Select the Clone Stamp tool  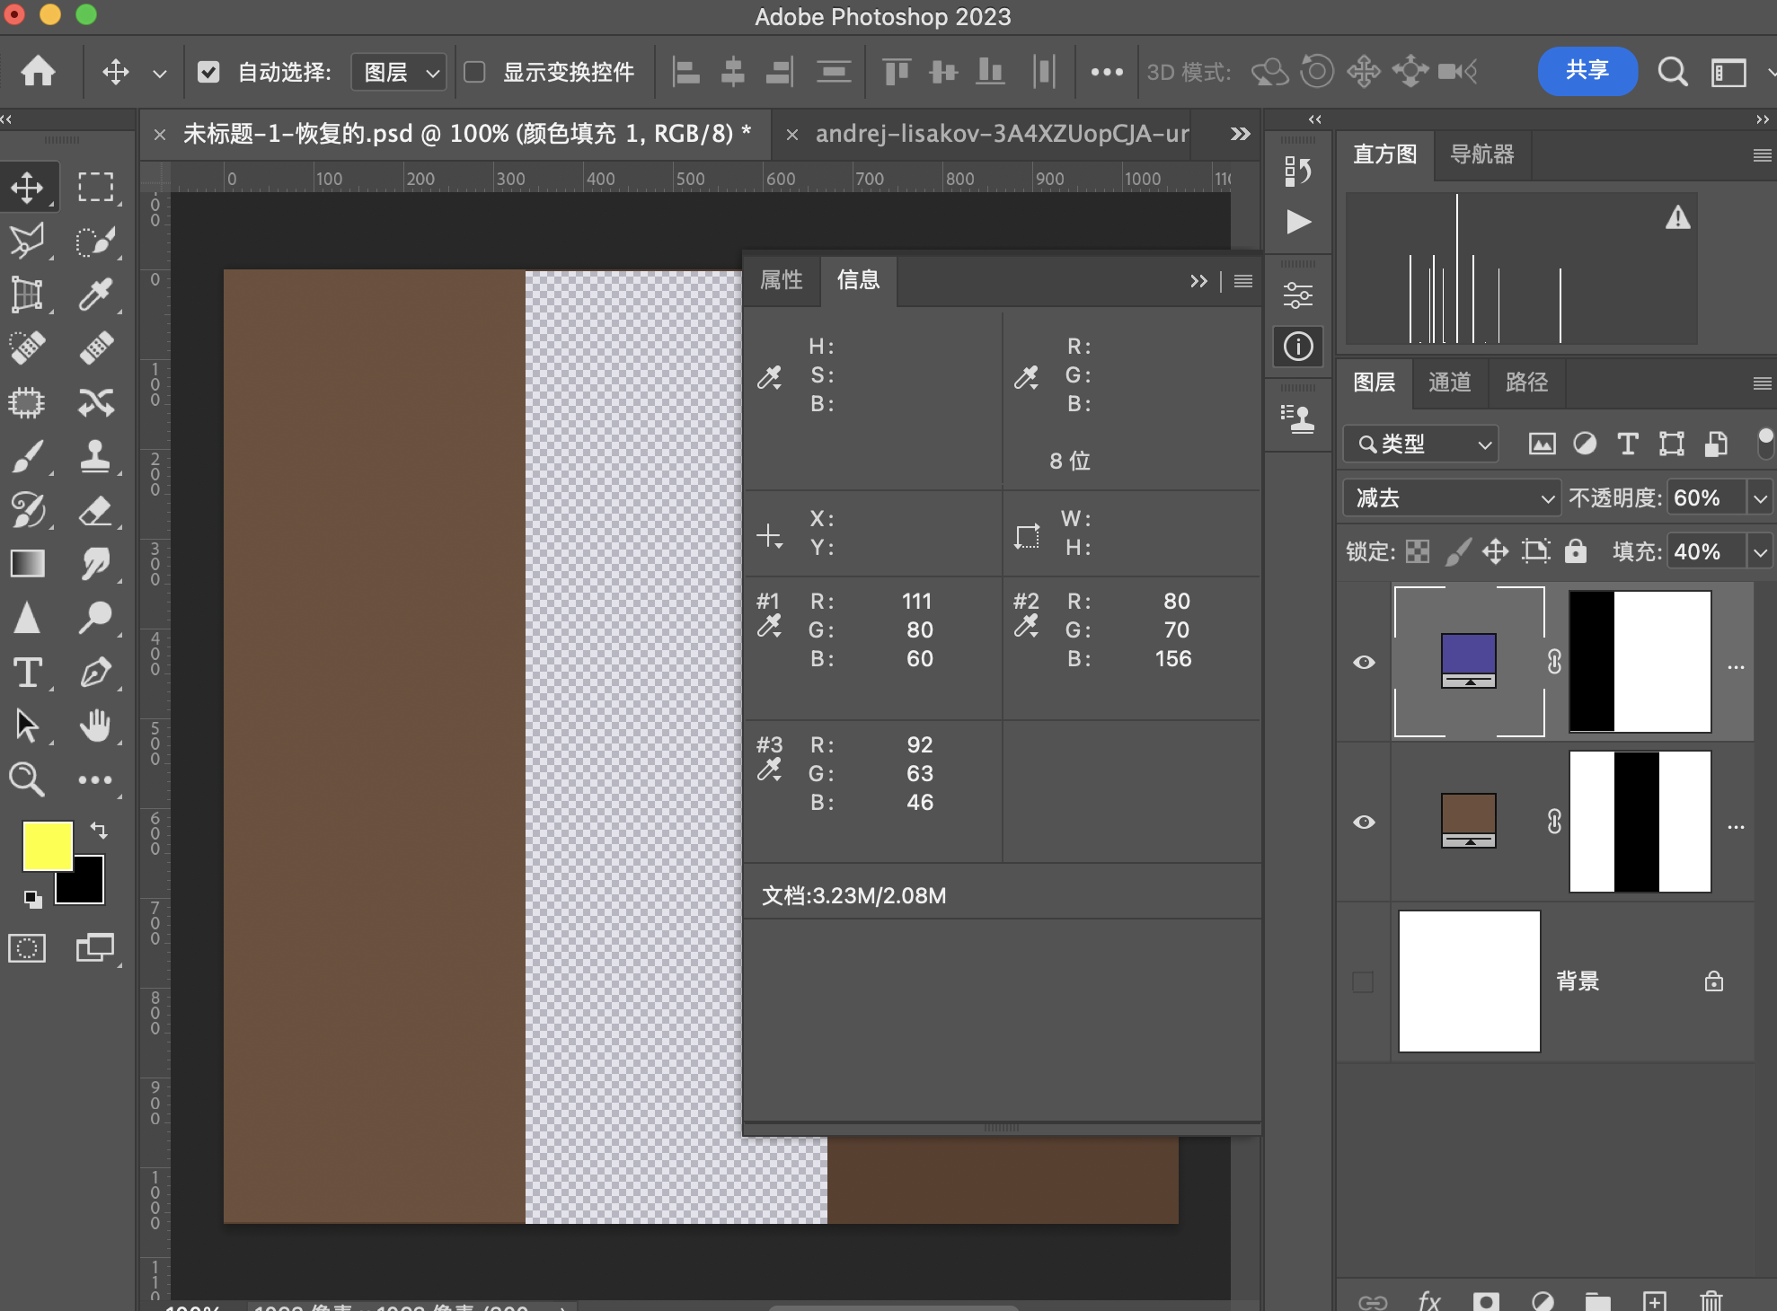(x=95, y=456)
